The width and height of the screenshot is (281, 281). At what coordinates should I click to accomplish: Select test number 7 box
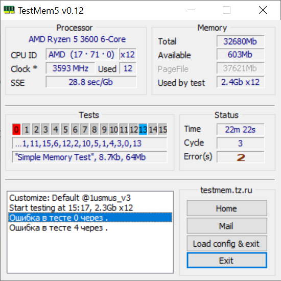[85, 129]
